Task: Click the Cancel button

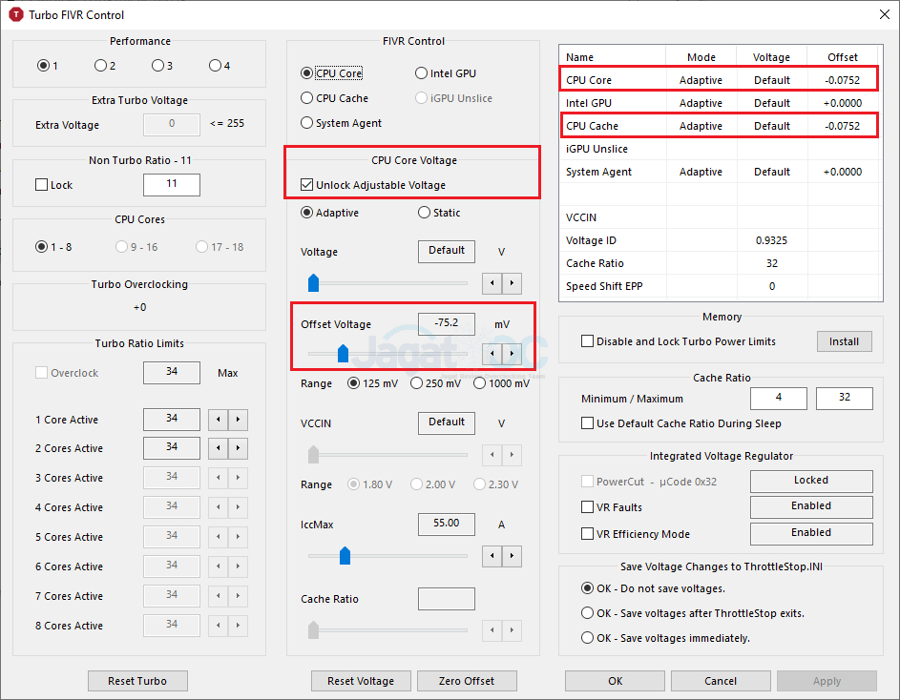Action: 721,681
